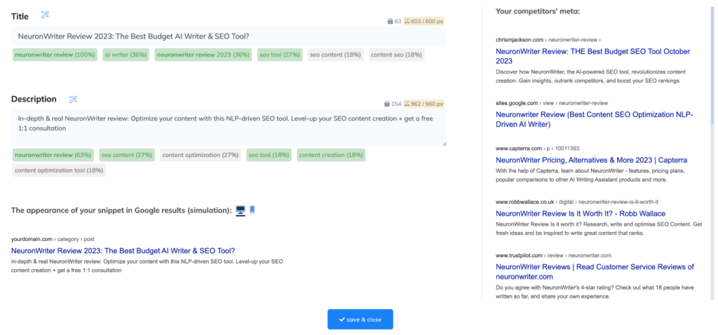The height and width of the screenshot is (335, 718).
Task: Click the simulated snippet description text
Action: coord(147,266)
